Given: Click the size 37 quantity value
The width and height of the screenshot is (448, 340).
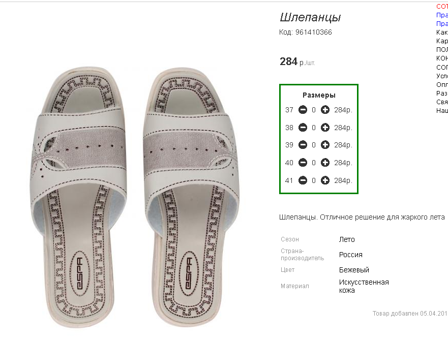Looking at the screenshot, I should click(x=314, y=110).
